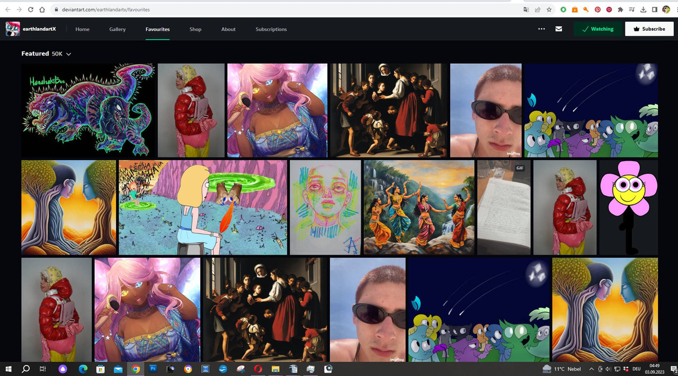
Task: Click the earthlandartX profile avatar
Action: (13, 29)
